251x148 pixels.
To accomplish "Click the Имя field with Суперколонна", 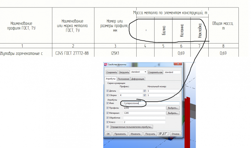I will [151, 103].
